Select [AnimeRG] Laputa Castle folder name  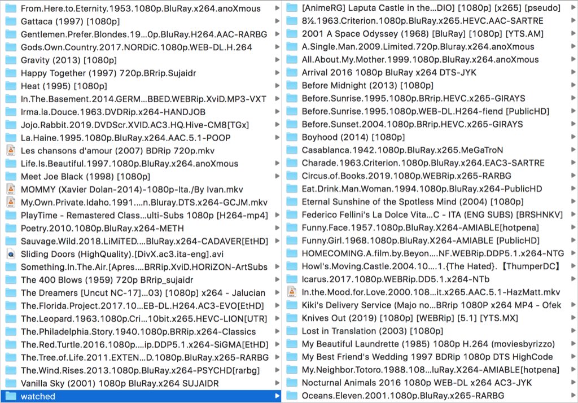point(431,7)
